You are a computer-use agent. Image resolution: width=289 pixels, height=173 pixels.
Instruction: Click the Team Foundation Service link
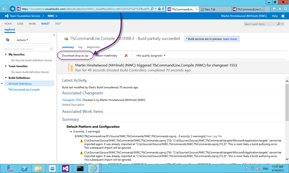click(x=25, y=16)
